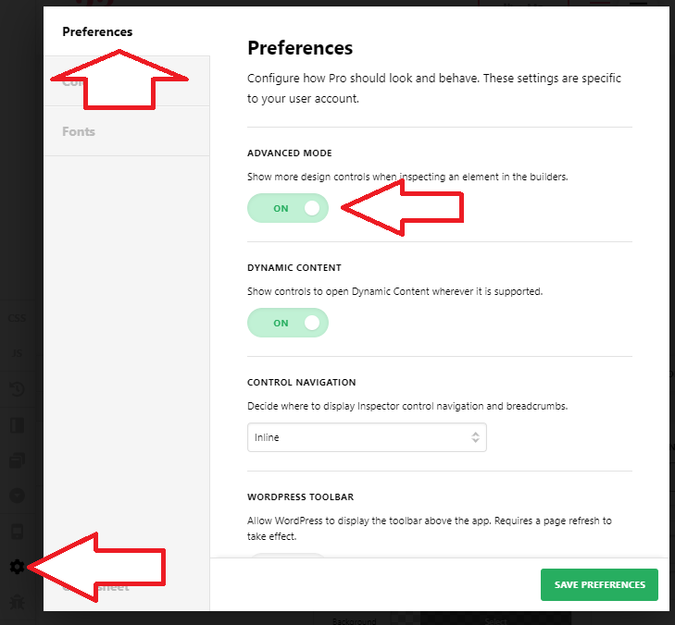Viewport: 675px width, 625px height.
Task: Click the circular dropdown arrow sidebar icon
Action: tap(18, 496)
